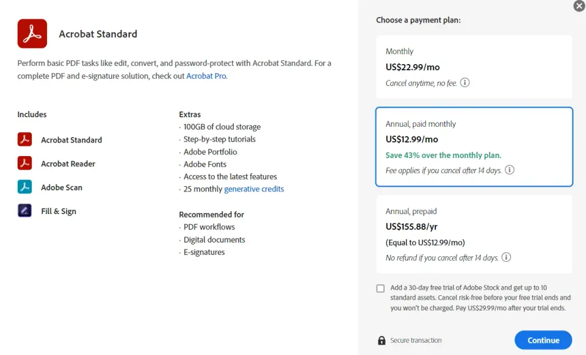This screenshot has height=355, width=586.
Task: Click the Continue button
Action: pos(543,340)
